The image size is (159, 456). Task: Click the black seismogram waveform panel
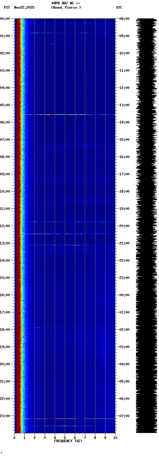pyautogui.click(x=146, y=226)
